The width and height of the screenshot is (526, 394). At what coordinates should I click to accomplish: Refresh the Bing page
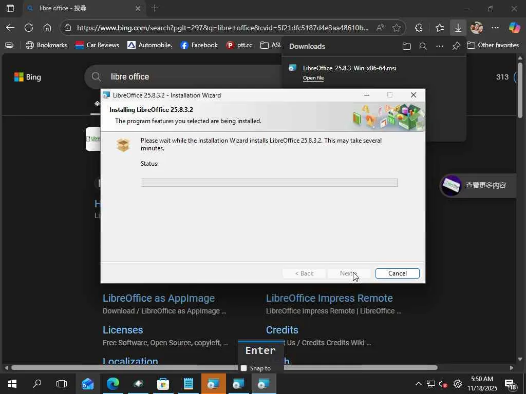click(x=29, y=28)
